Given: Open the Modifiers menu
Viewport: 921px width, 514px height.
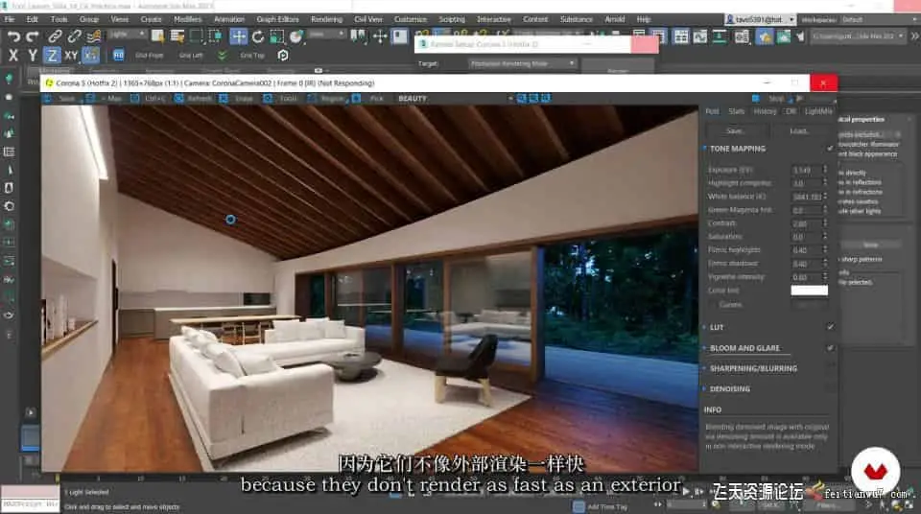Looking at the screenshot, I should click(187, 19).
